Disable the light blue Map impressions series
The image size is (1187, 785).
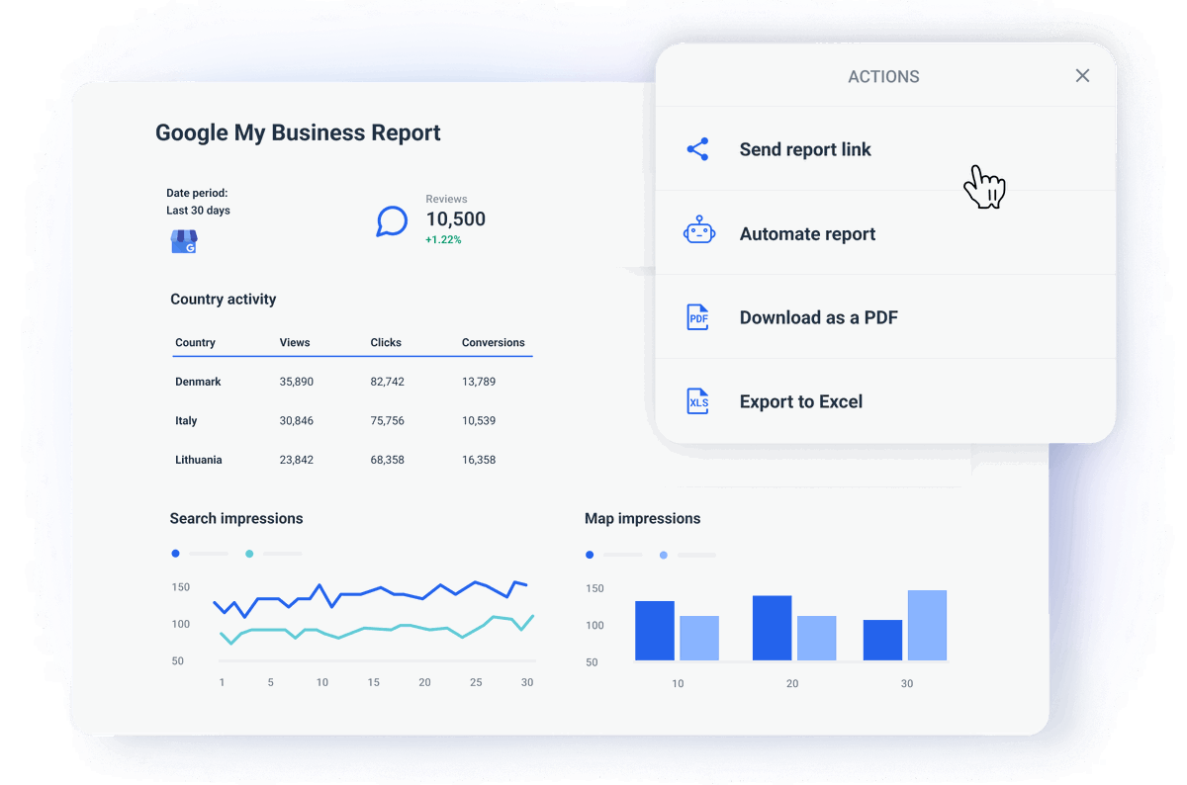[664, 555]
